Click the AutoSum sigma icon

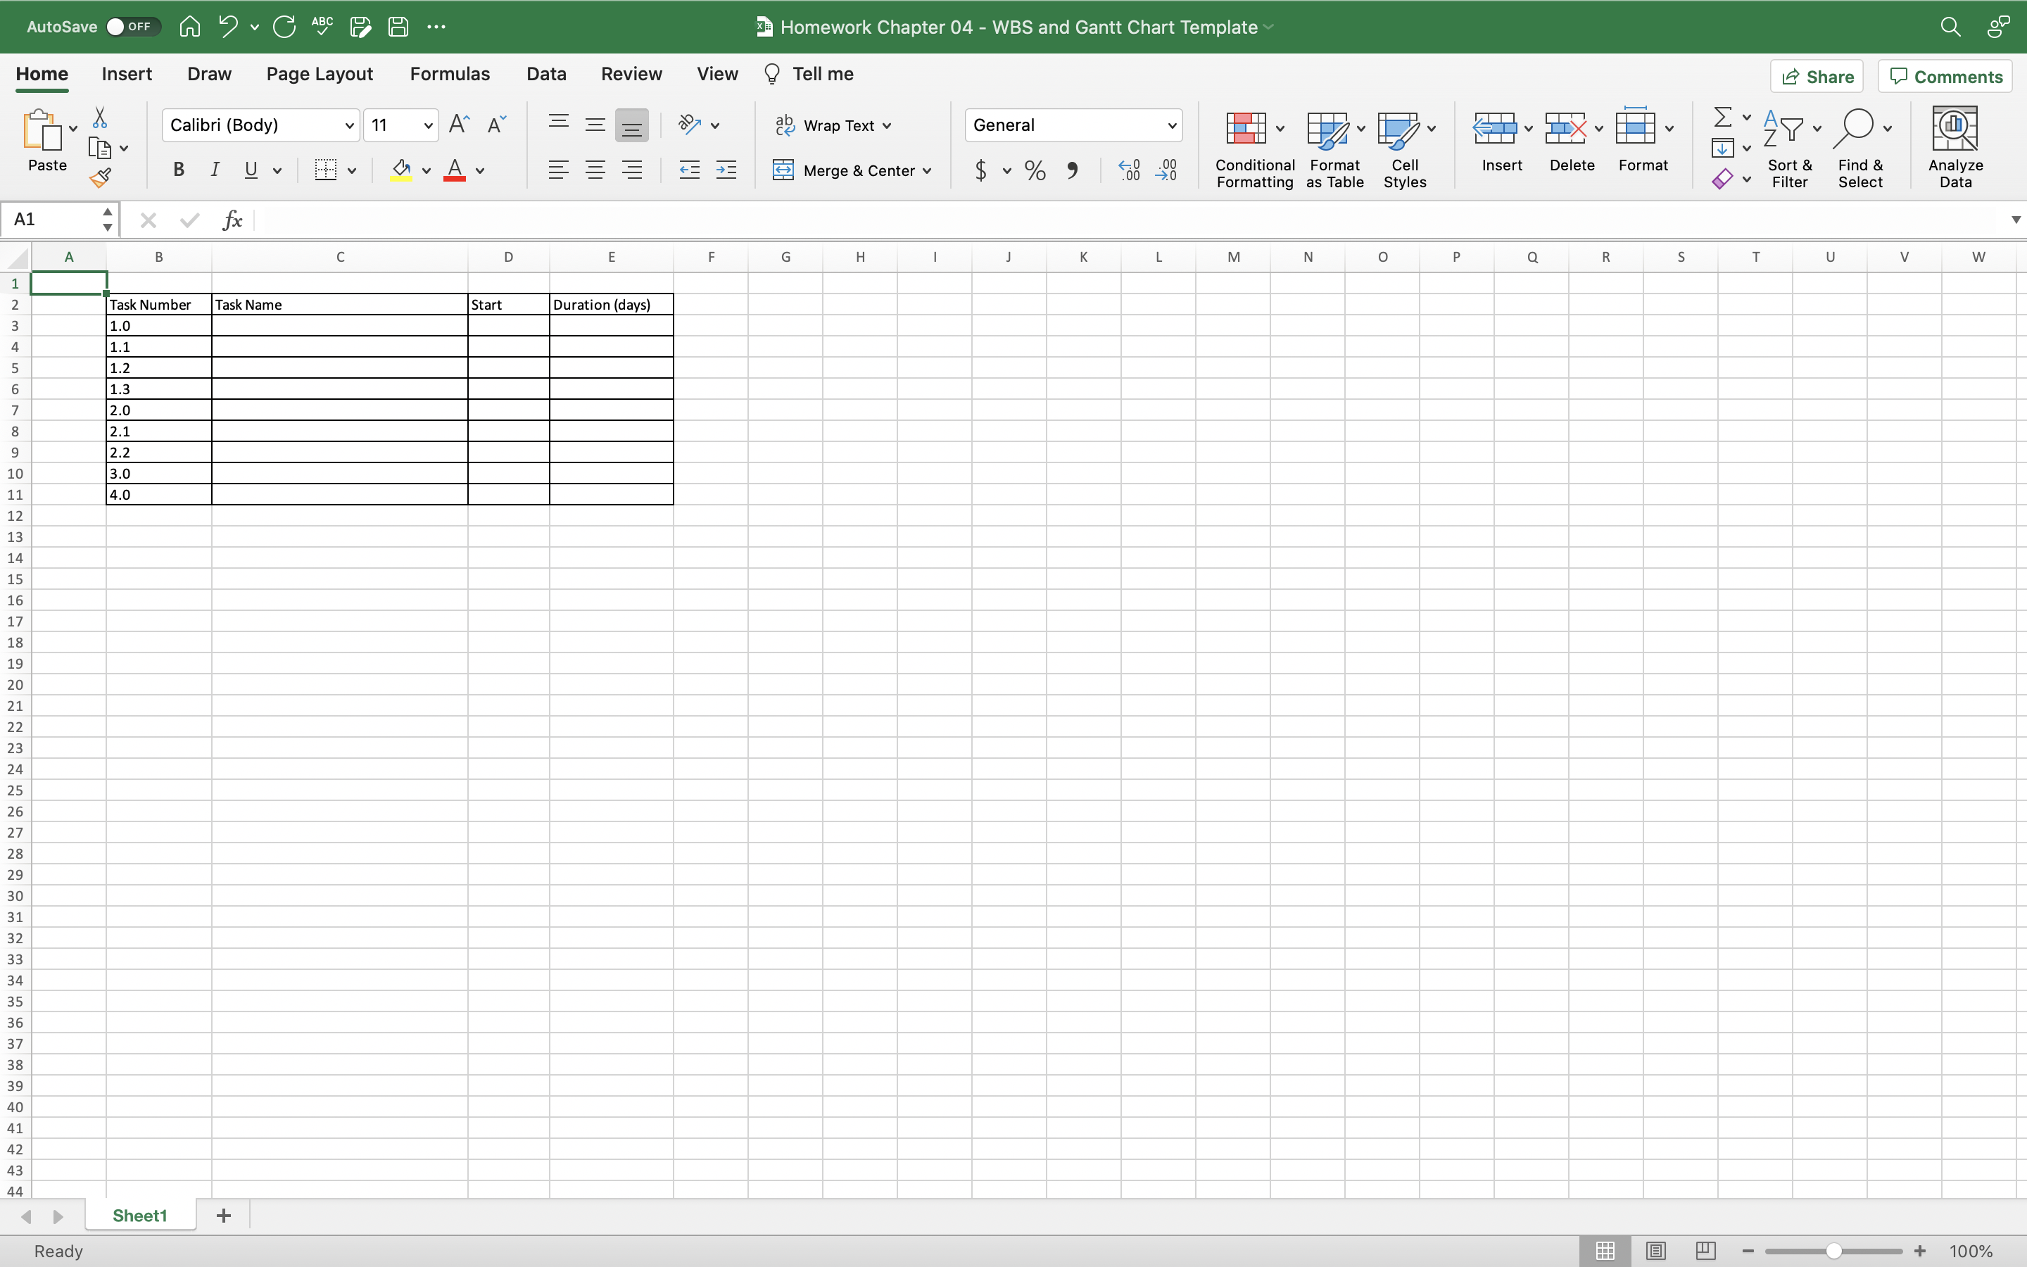pyautogui.click(x=1722, y=116)
